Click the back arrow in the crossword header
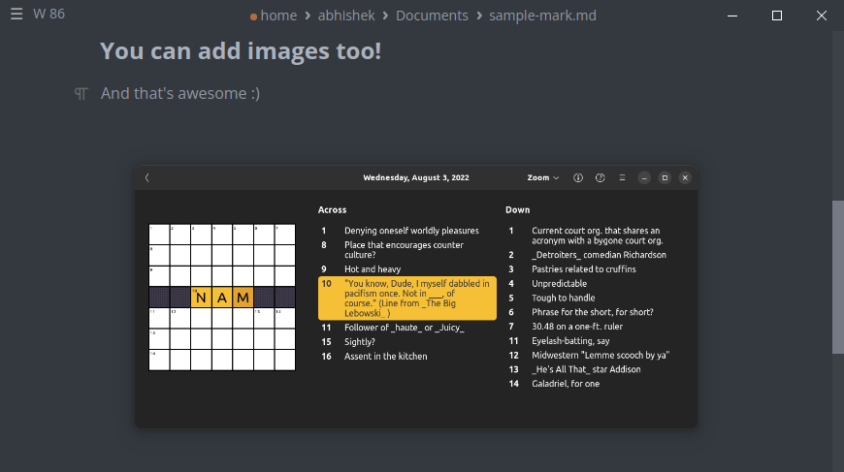The image size is (844, 472). click(146, 177)
